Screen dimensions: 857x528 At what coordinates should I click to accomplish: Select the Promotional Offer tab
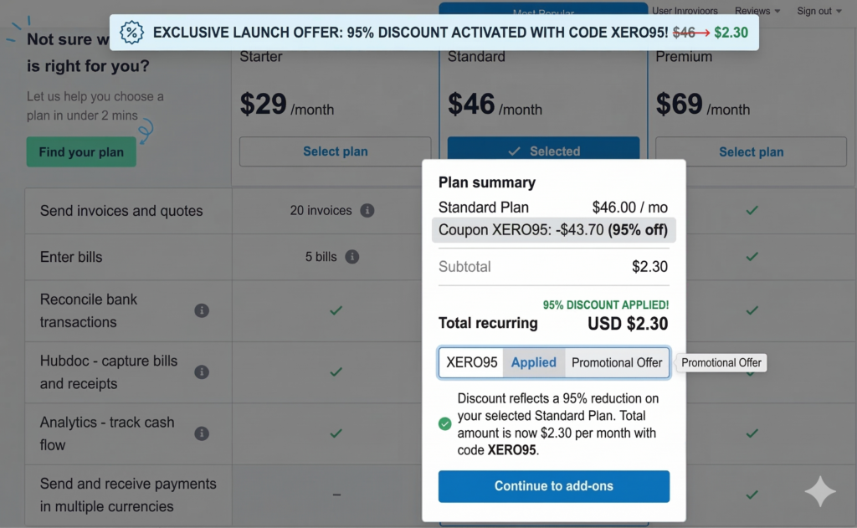617,362
